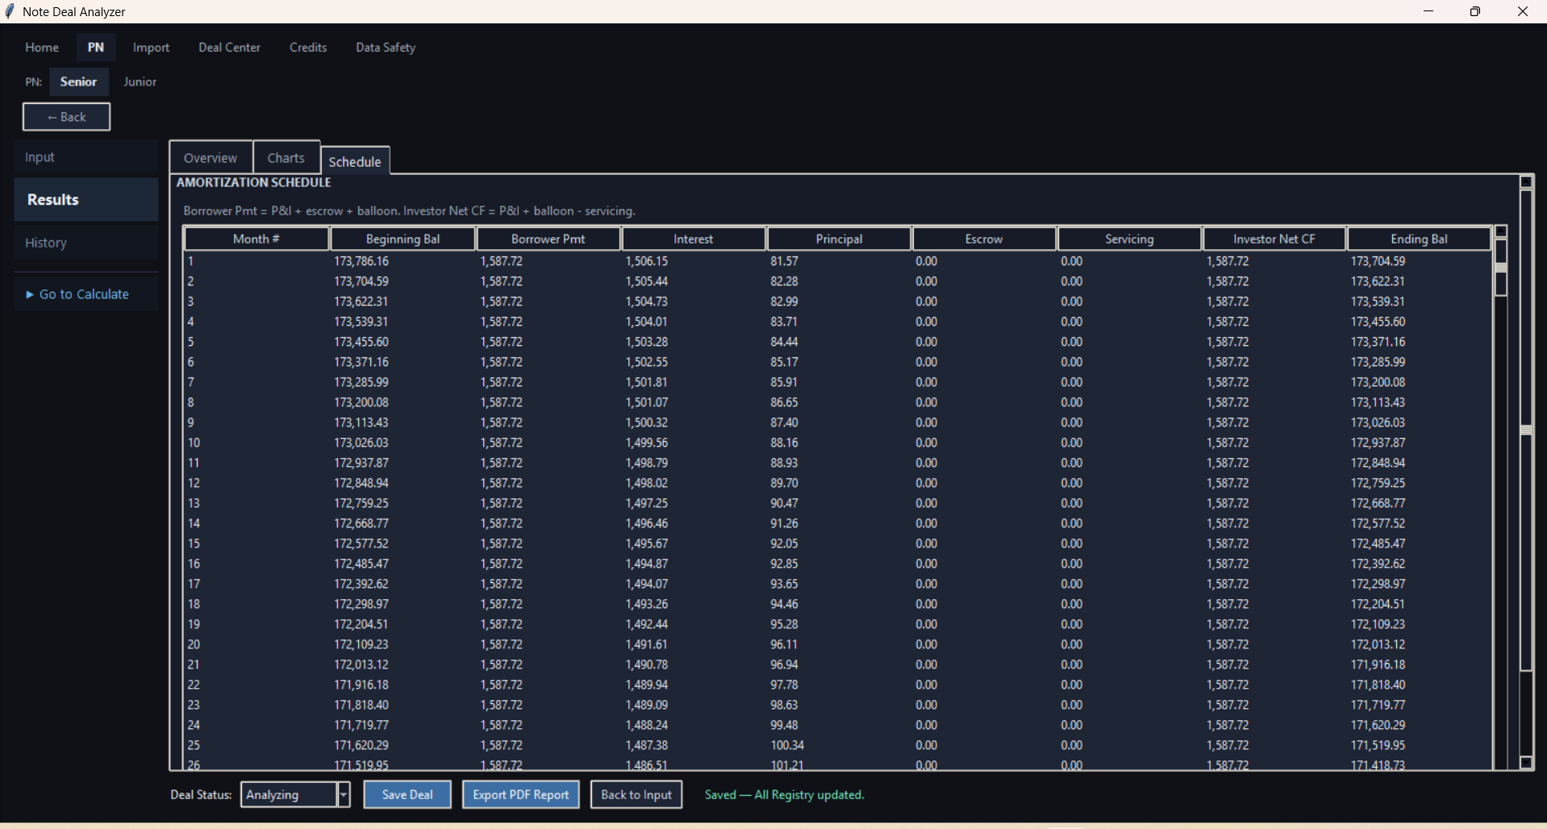The height and width of the screenshot is (829, 1547).
Task: Click the table scrollbar up arrow
Action: tap(1501, 231)
